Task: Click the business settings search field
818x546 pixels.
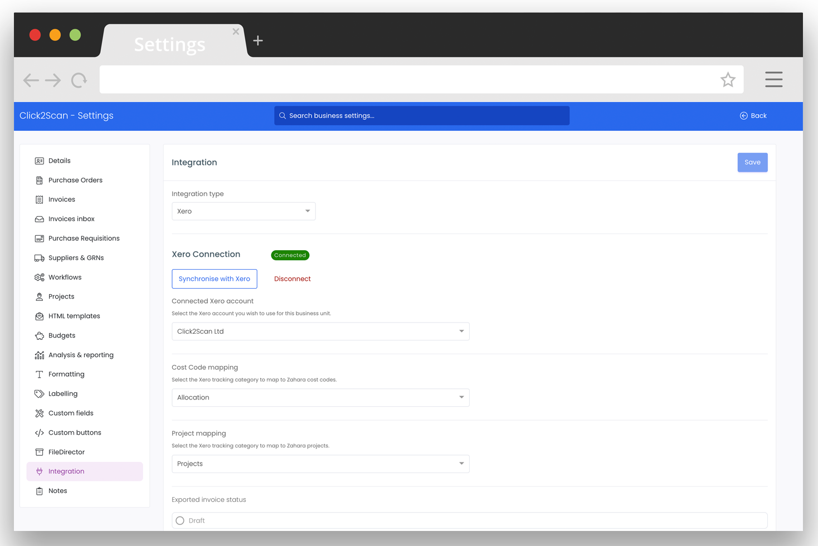Action: point(421,115)
